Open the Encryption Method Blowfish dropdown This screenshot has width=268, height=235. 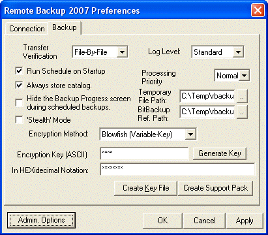tap(190, 134)
